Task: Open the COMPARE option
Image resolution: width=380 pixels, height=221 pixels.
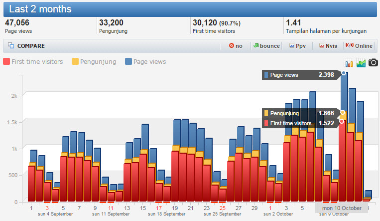Action: point(31,46)
